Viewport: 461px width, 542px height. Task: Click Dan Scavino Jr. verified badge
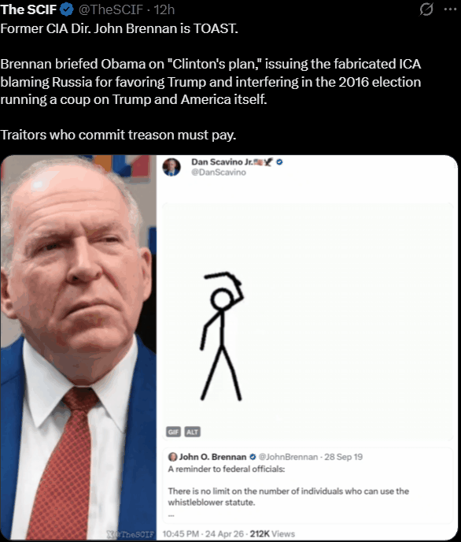click(279, 161)
